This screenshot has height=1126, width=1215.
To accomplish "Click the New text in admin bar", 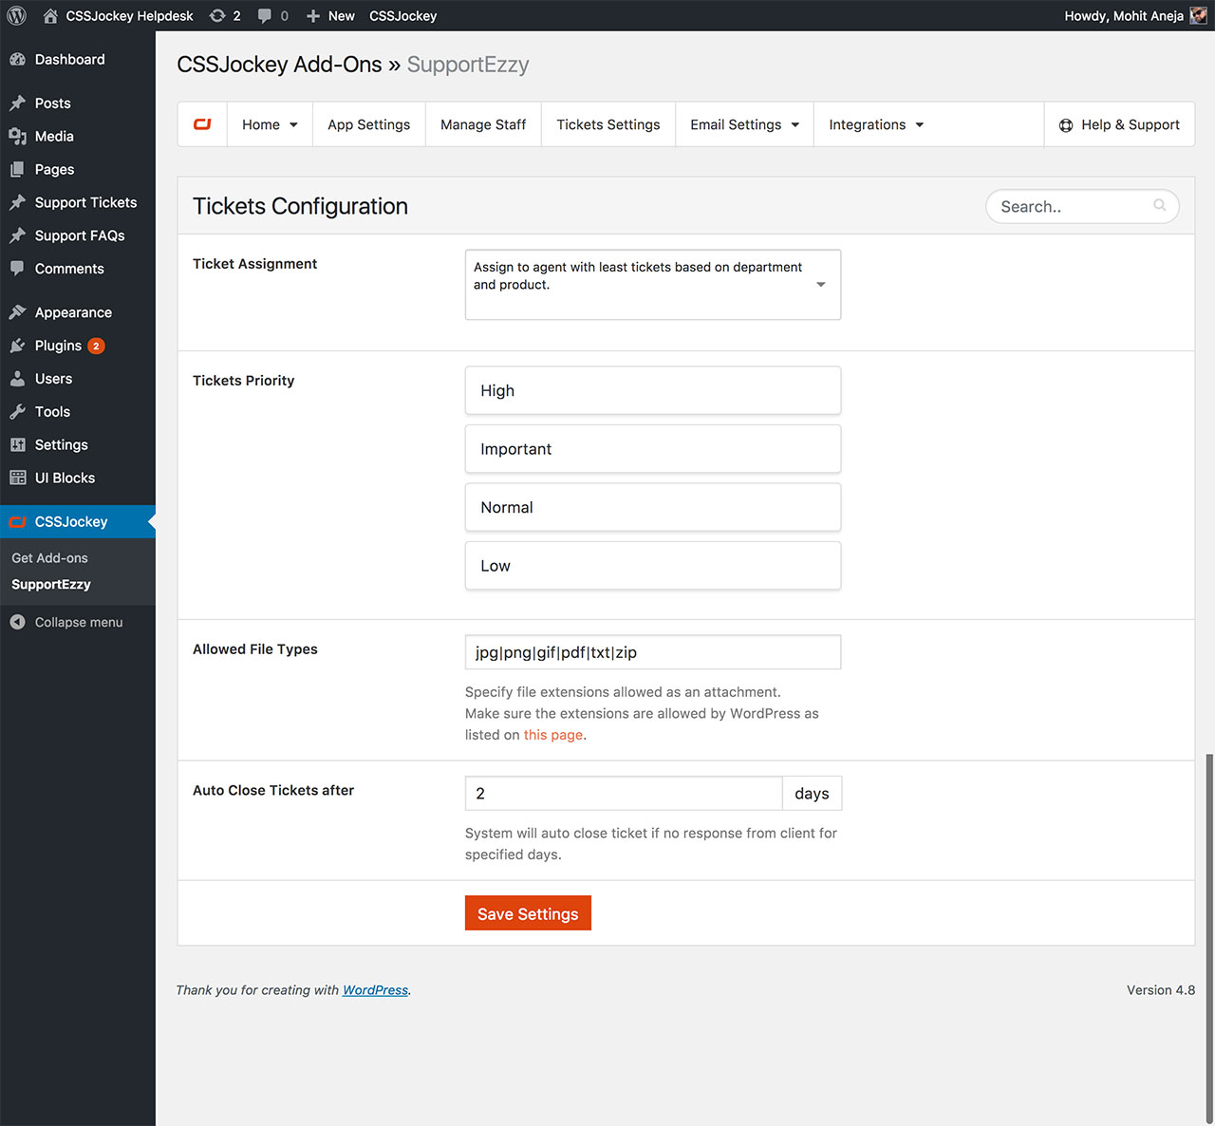I will click(x=342, y=16).
